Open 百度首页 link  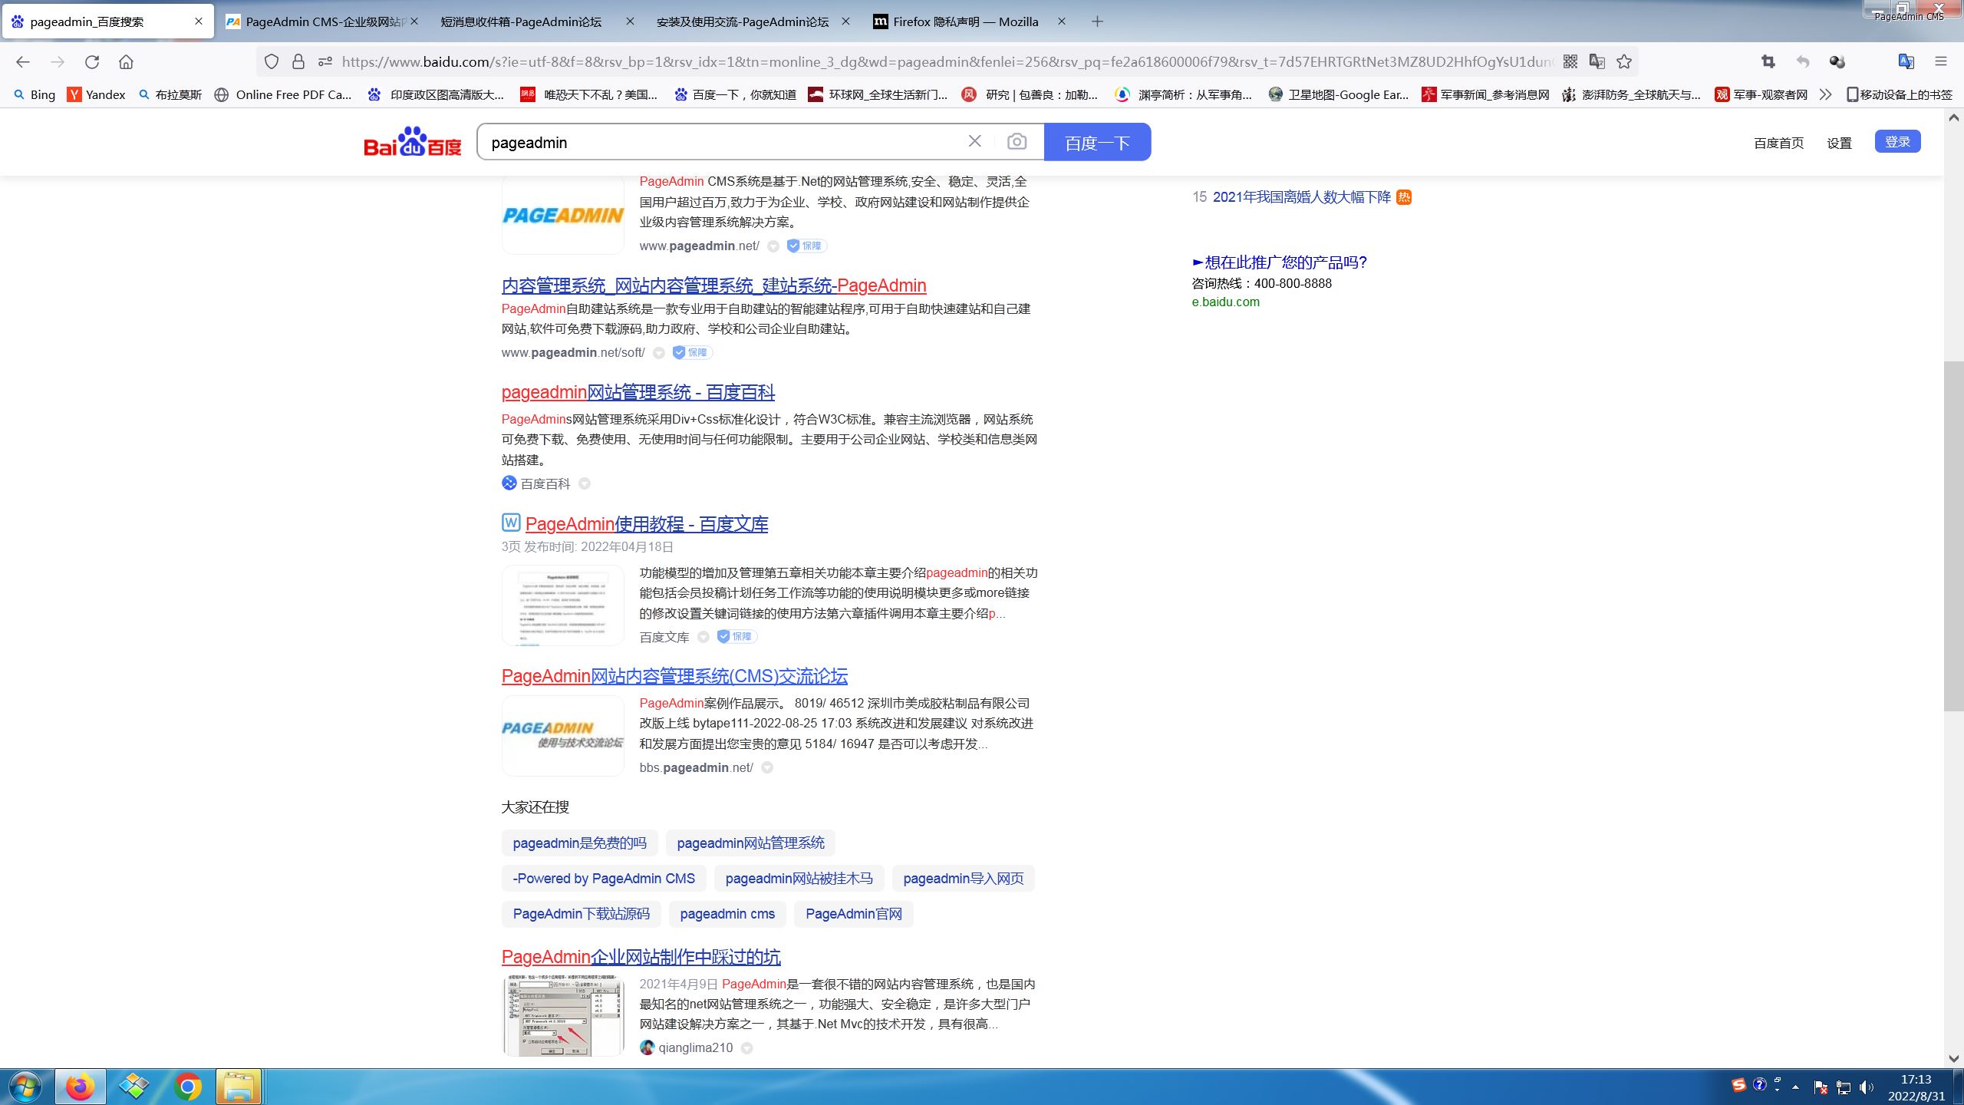(x=1778, y=143)
